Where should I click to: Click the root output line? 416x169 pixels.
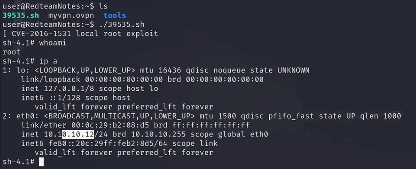tap(12, 52)
